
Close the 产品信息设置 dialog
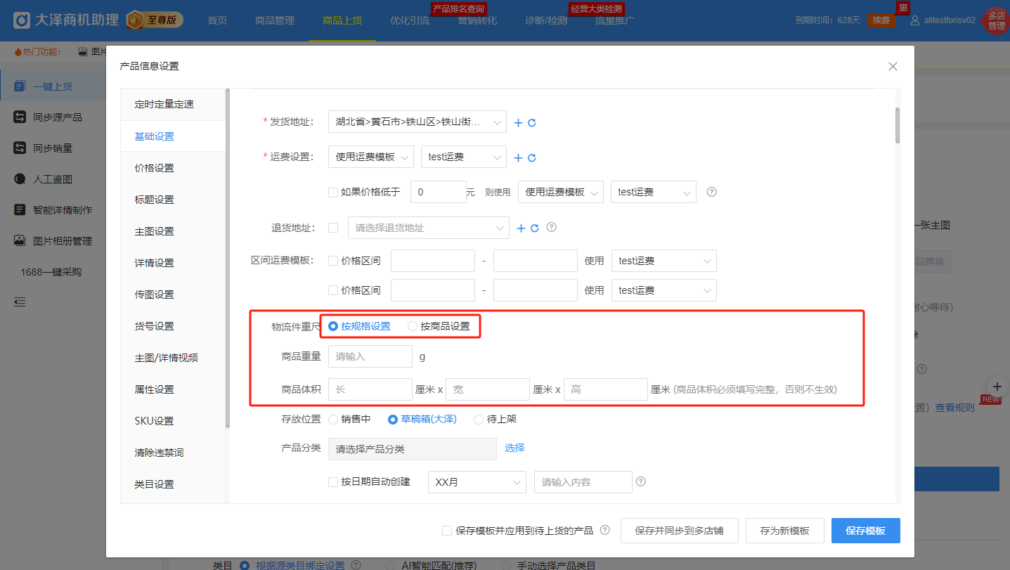tap(893, 67)
